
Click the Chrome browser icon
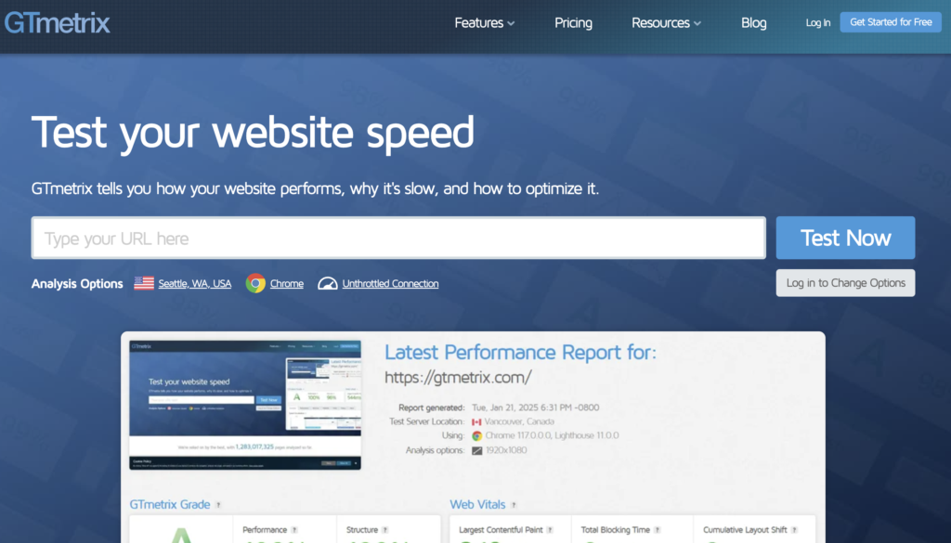(x=255, y=283)
